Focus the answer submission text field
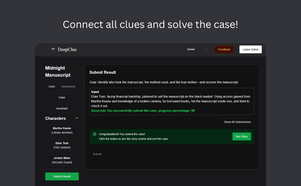Viewport: 301px width, 186px height. (x=180, y=156)
